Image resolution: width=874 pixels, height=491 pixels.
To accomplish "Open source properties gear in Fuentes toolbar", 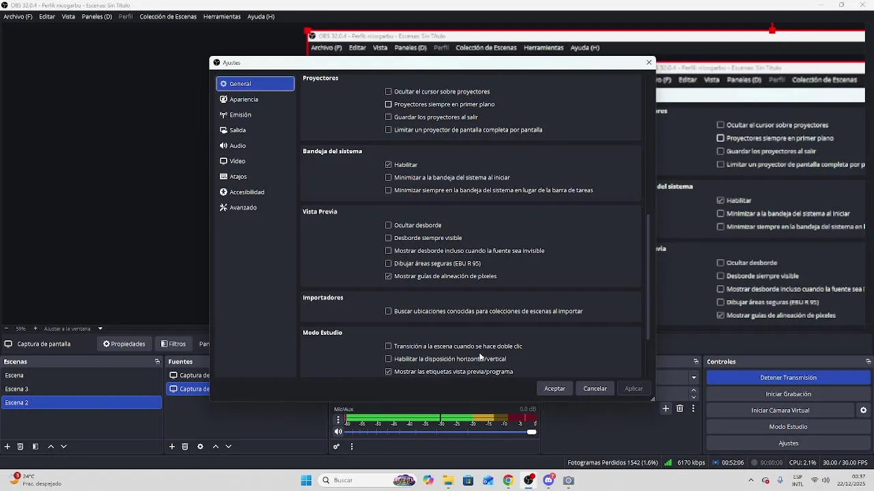I will pyautogui.click(x=200, y=447).
